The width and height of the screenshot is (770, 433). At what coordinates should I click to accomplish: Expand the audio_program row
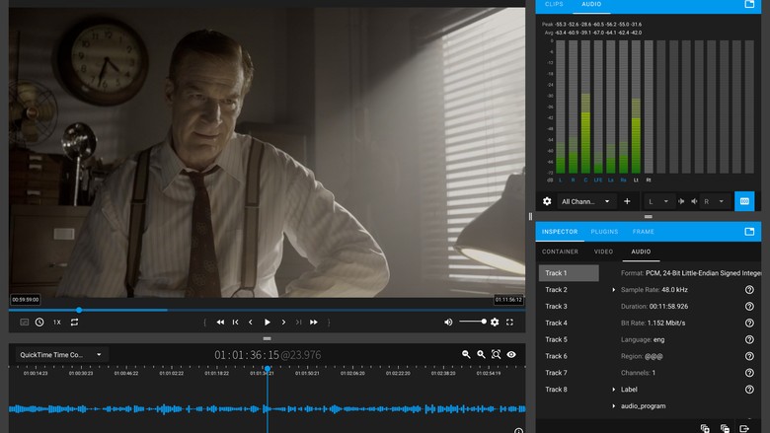(613, 406)
